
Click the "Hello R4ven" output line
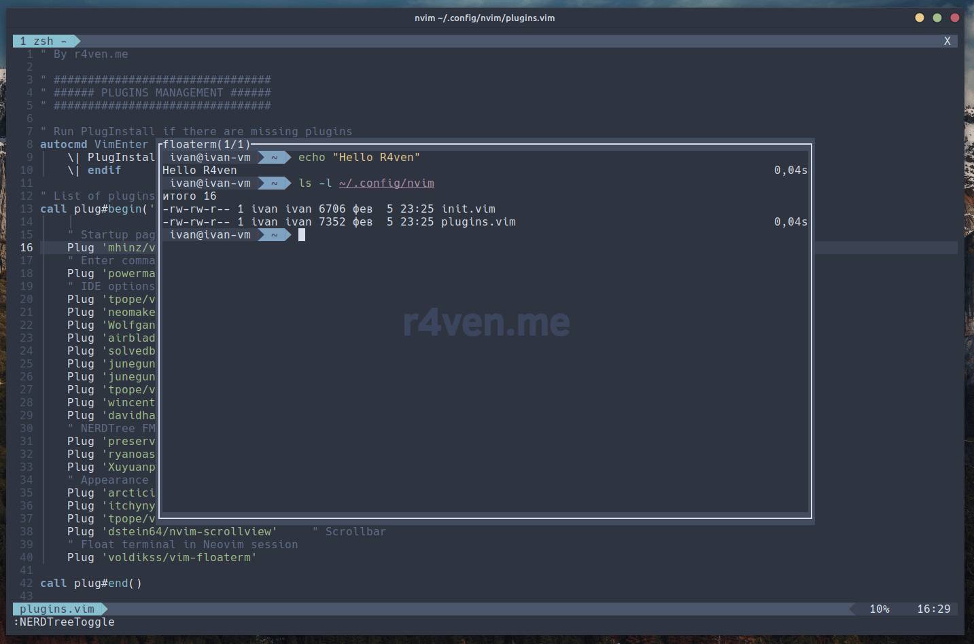(x=200, y=171)
